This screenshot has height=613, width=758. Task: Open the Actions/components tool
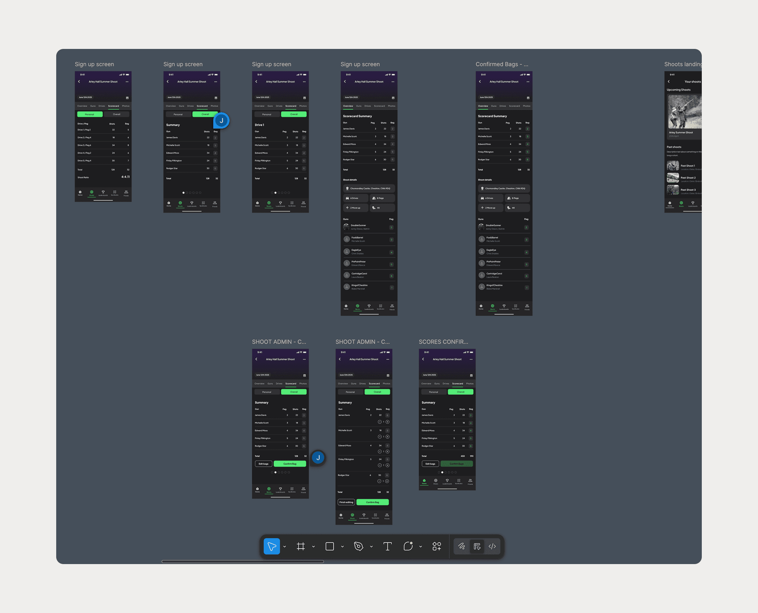[437, 546]
